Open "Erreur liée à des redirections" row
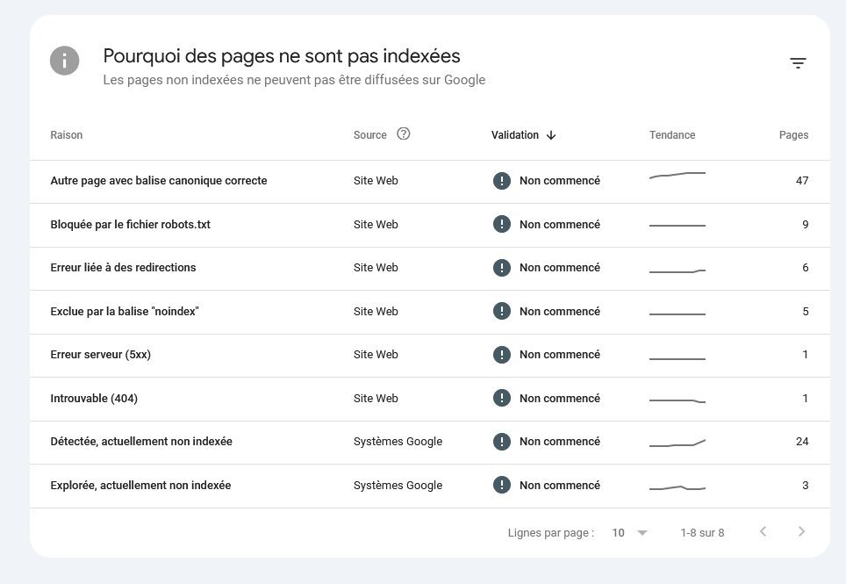846x584 pixels. 123,268
